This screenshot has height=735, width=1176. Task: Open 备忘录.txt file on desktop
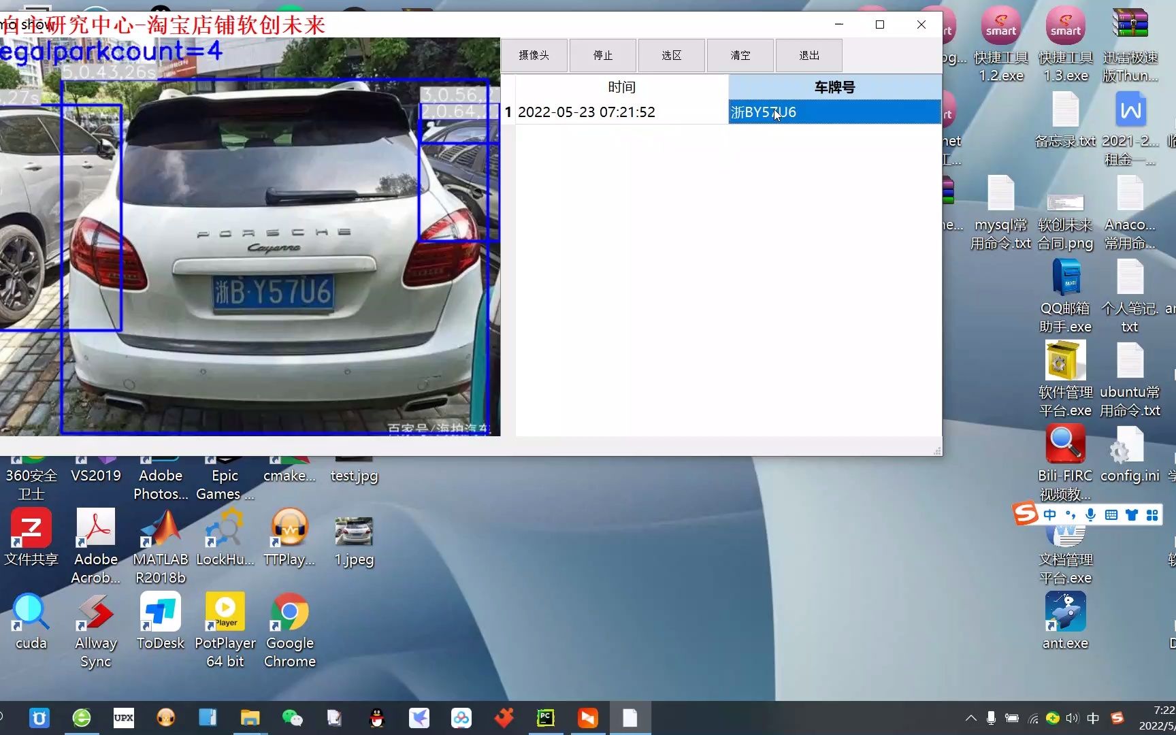pos(1066,120)
